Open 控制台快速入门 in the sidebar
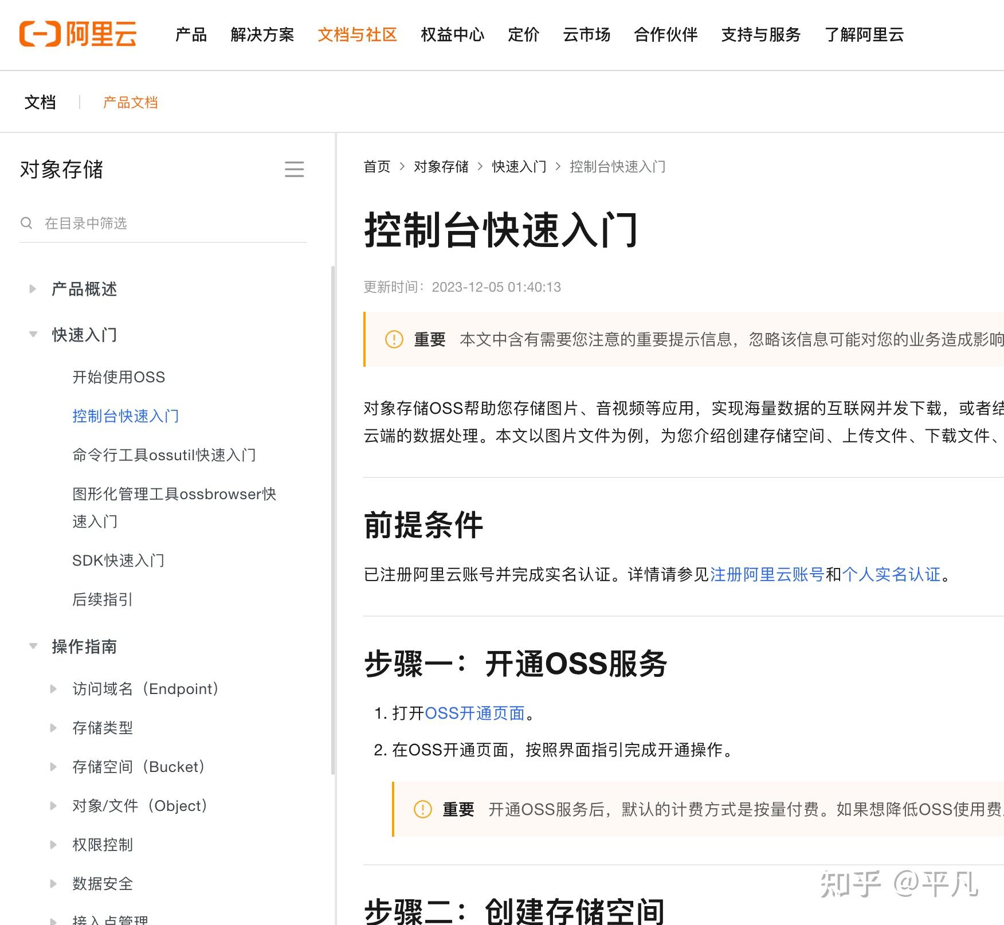This screenshot has width=1004, height=925. pyautogui.click(x=125, y=416)
